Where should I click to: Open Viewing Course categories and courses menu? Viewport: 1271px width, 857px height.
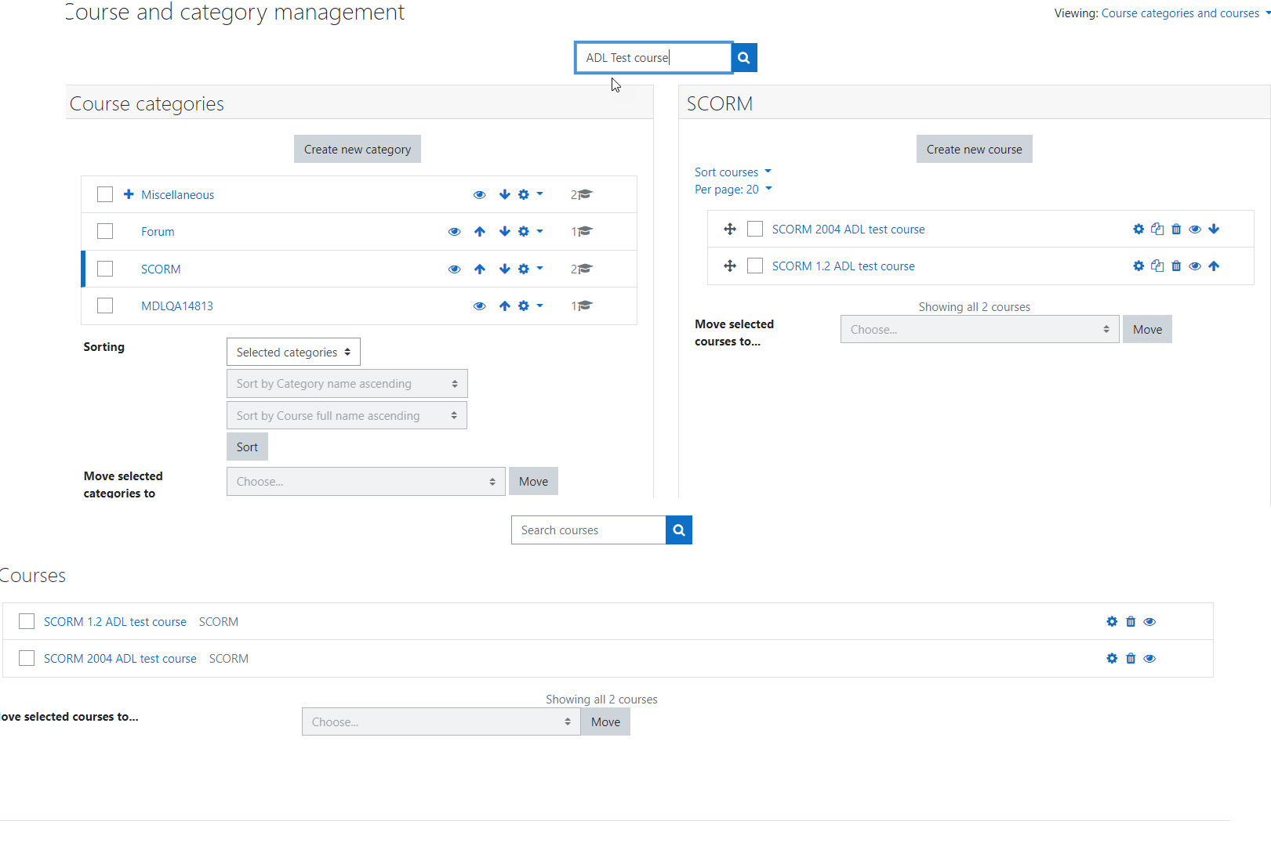tap(1186, 13)
